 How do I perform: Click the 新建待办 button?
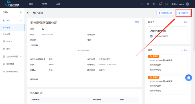(x=183, y=13)
